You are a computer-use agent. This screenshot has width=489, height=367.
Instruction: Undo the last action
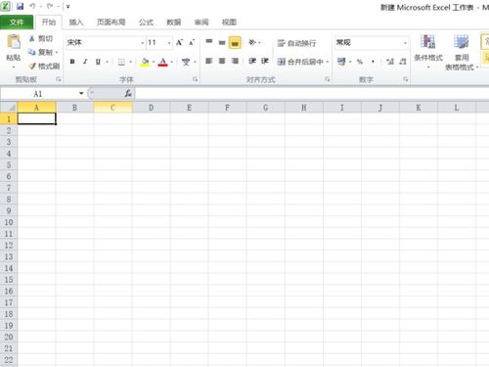[32, 6]
